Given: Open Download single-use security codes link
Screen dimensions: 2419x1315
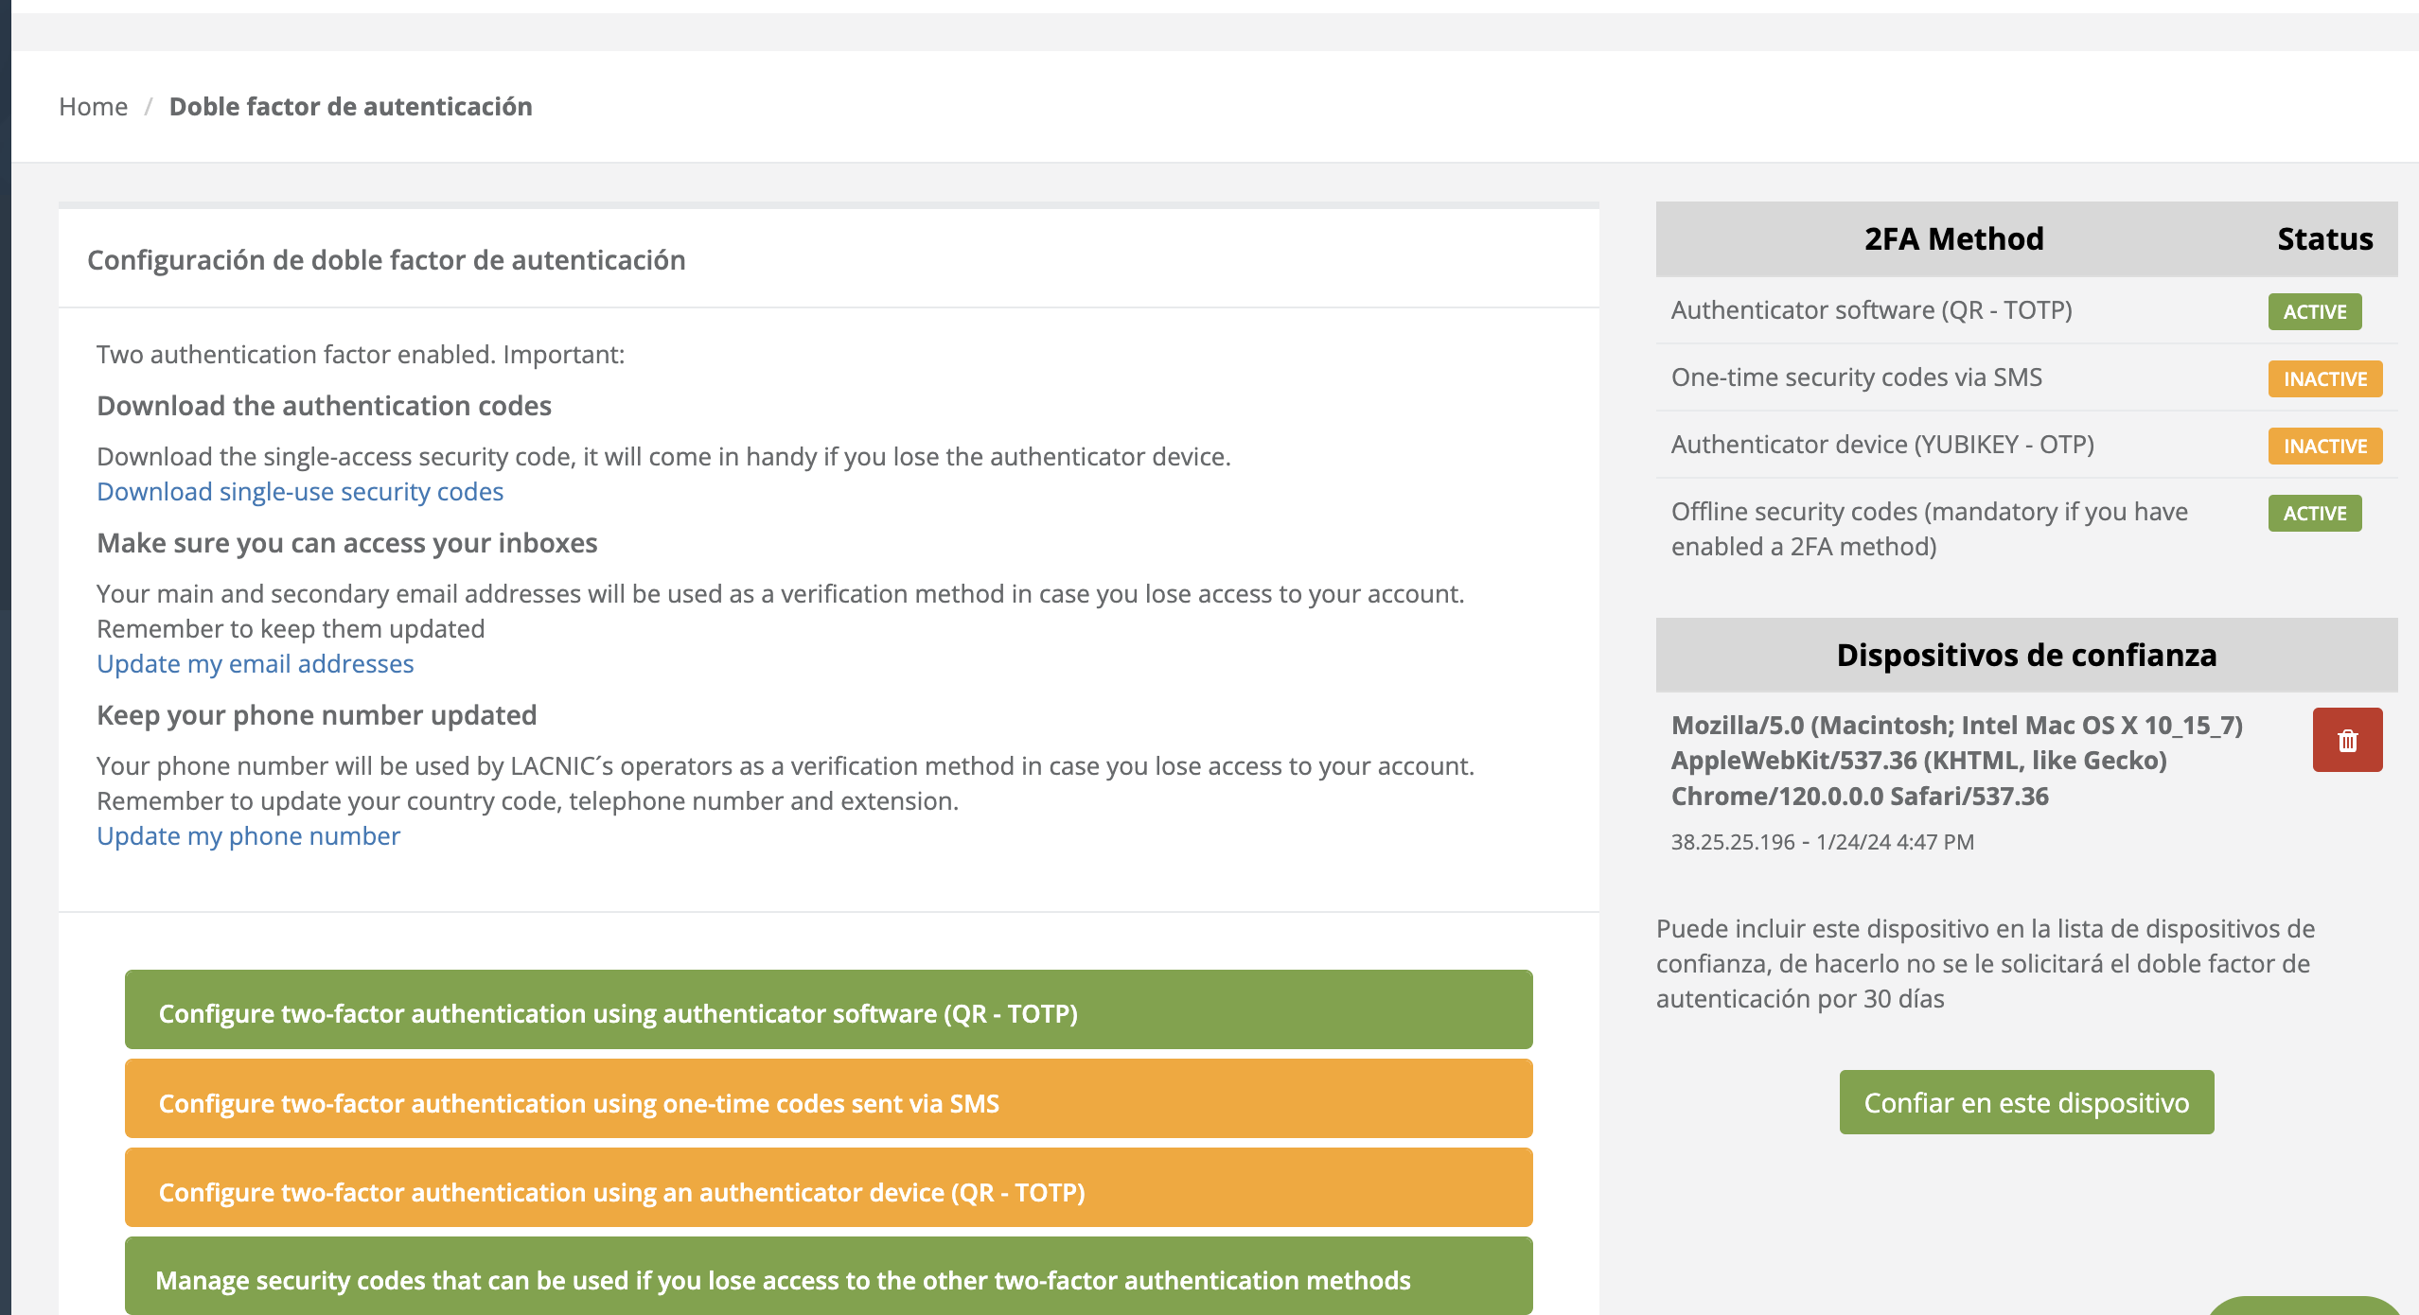Looking at the screenshot, I should coord(300,492).
